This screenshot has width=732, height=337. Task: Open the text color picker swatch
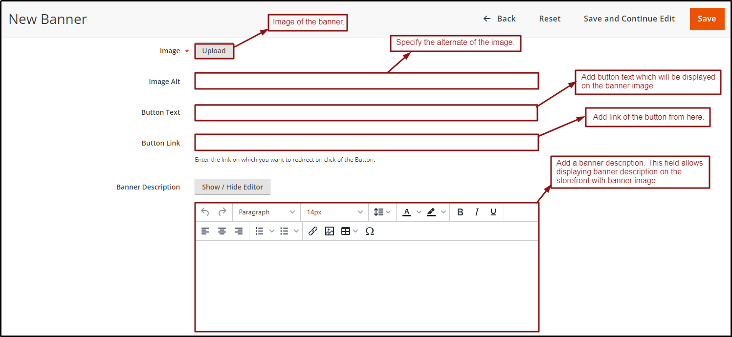(x=407, y=212)
